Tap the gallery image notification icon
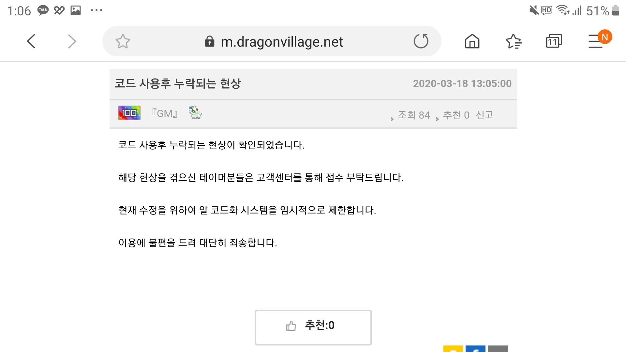This screenshot has width=626, height=352. point(76,10)
